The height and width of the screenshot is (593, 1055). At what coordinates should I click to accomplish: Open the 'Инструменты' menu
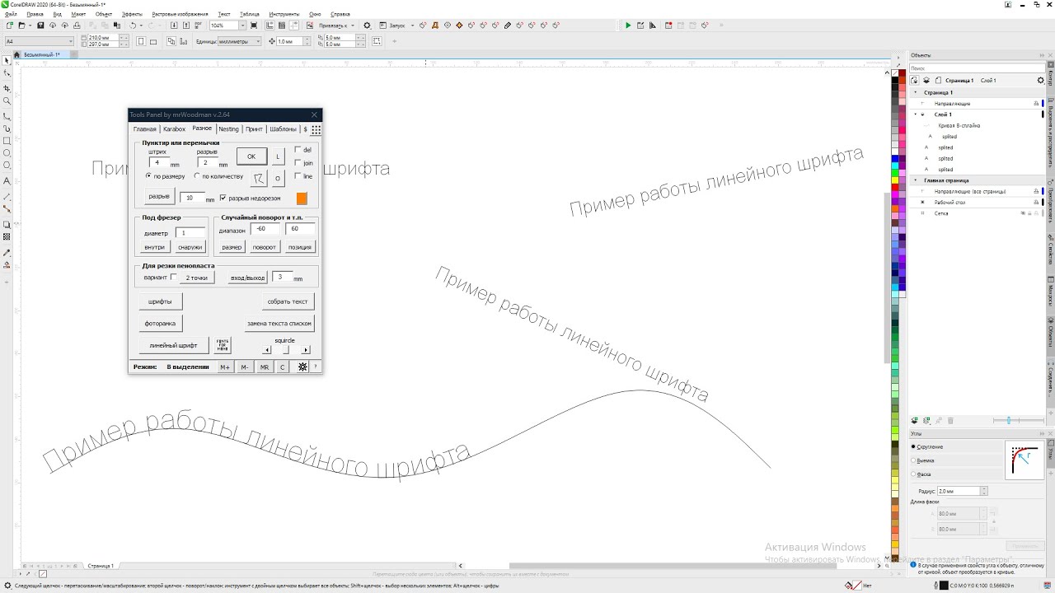[284, 14]
